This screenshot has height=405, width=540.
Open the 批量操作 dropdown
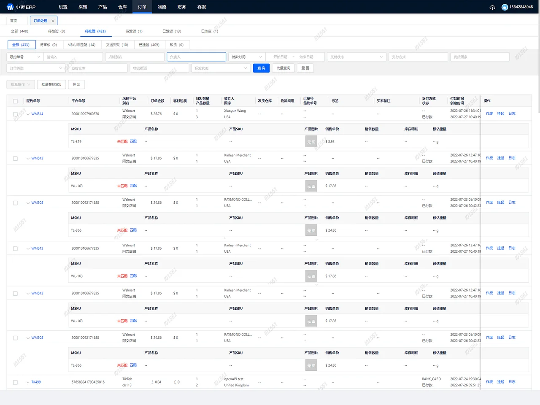click(x=20, y=84)
